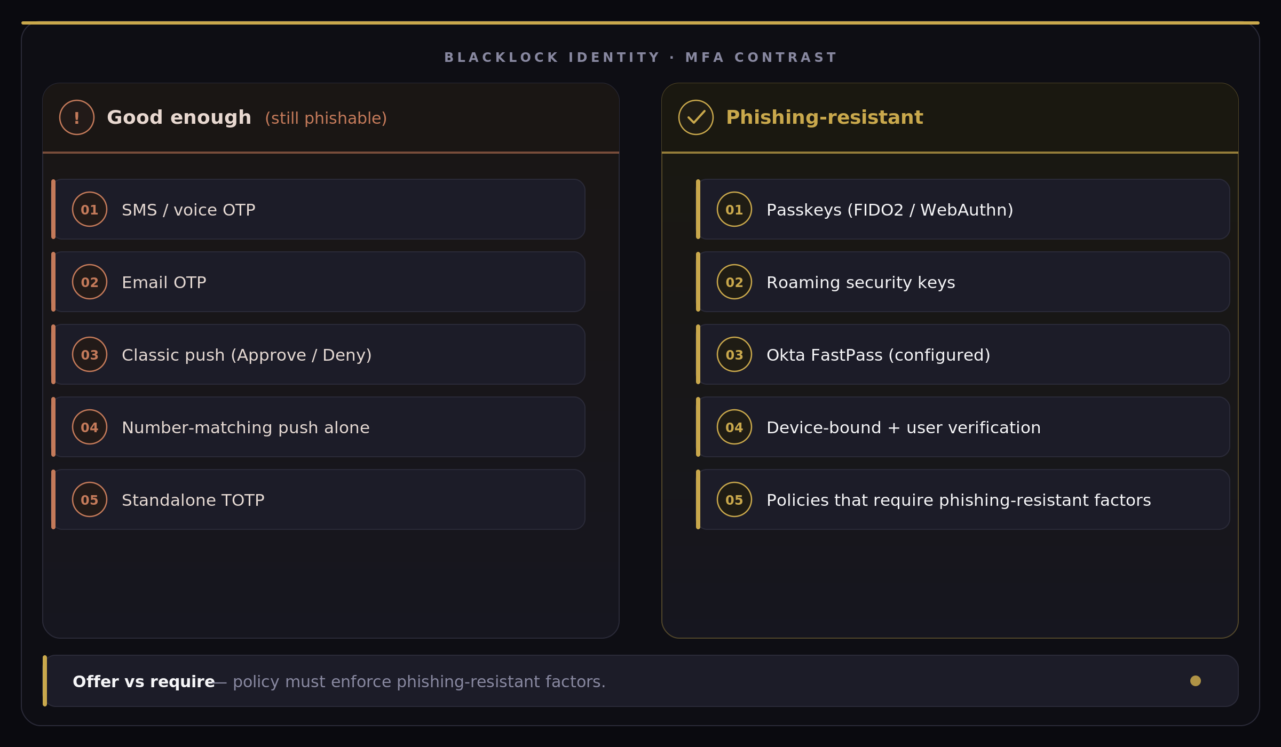Select the Number-matching push alone item

coord(319,427)
